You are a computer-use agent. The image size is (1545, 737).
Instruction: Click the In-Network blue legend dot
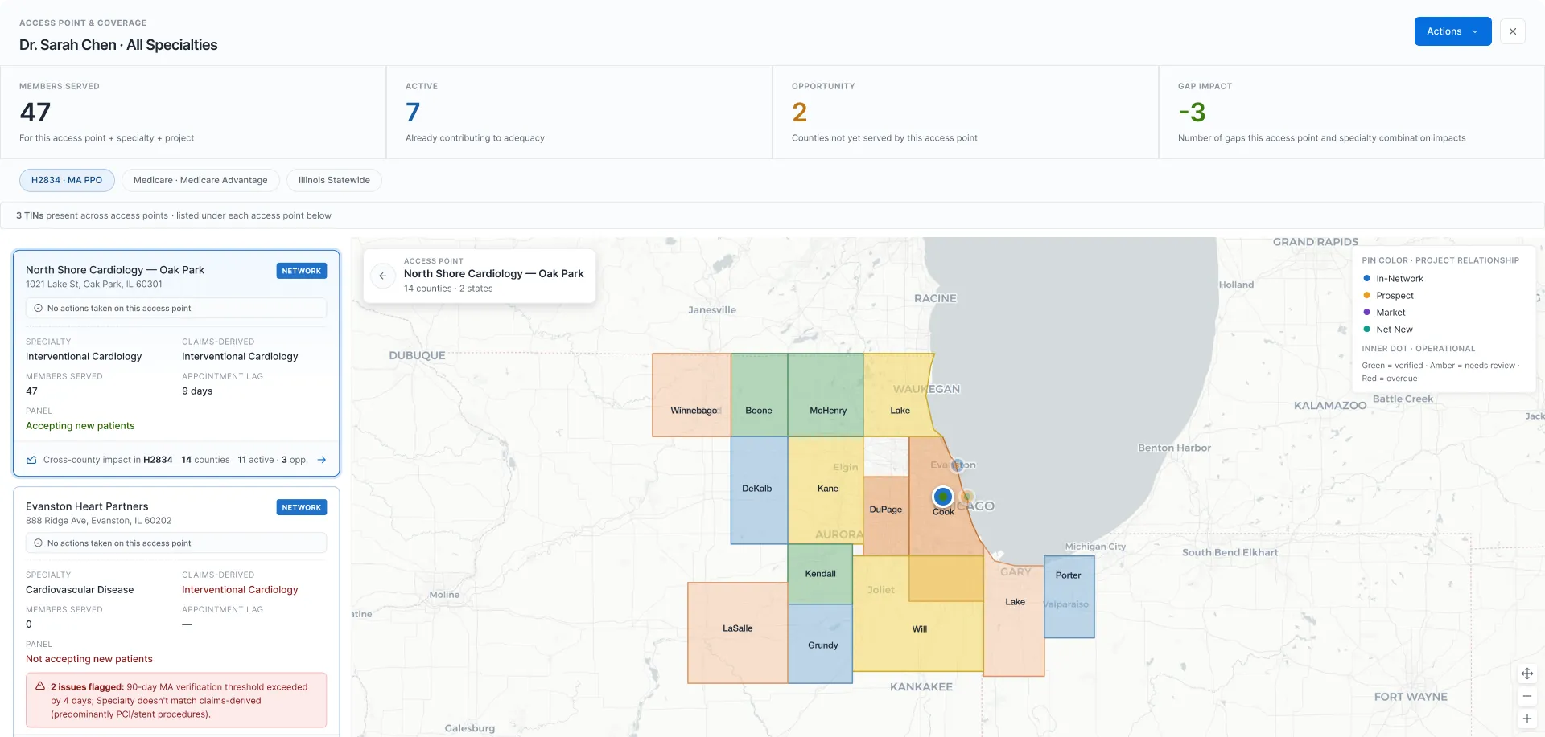pos(1366,278)
